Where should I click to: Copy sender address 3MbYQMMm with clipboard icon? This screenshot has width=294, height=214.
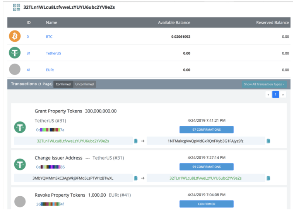click(136, 178)
